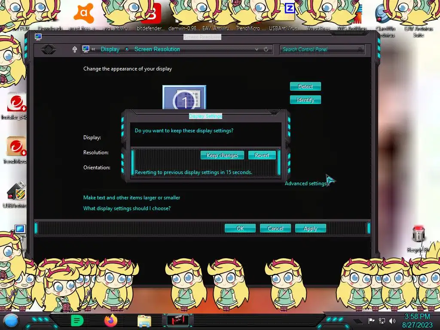Open USBAntiVirus zip desktop icon

tap(285, 16)
